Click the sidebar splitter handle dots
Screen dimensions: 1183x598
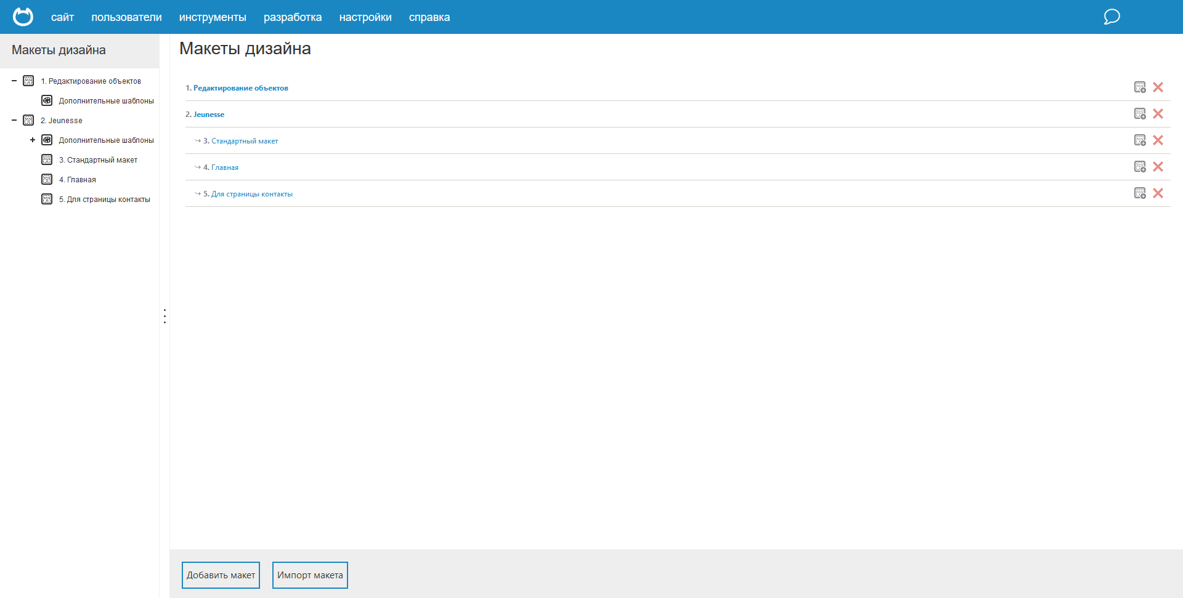165,316
